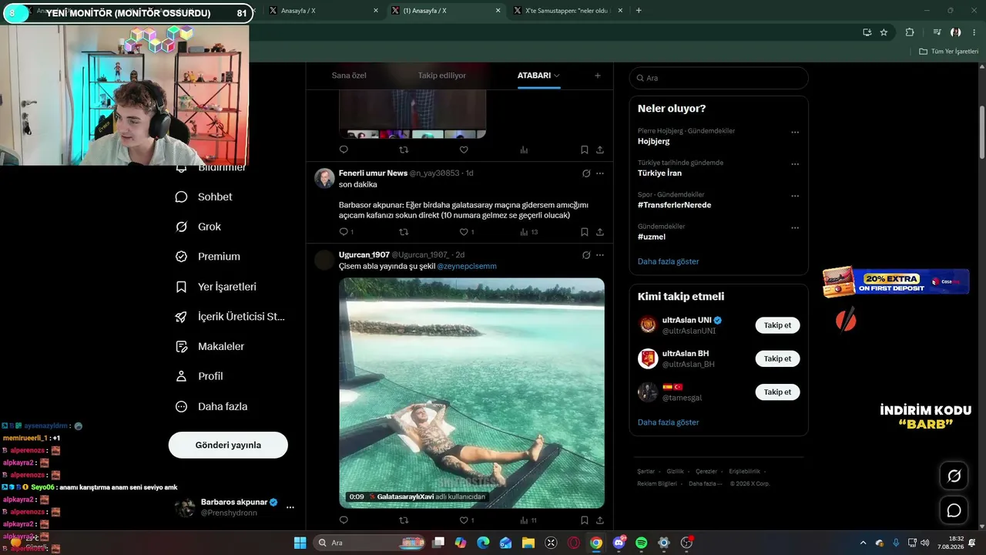Open the Chrome profile avatar

pos(956,32)
